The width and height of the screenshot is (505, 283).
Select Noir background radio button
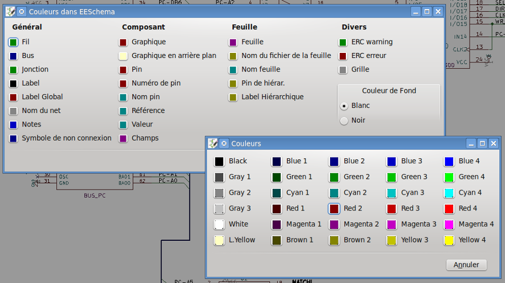[x=344, y=120]
